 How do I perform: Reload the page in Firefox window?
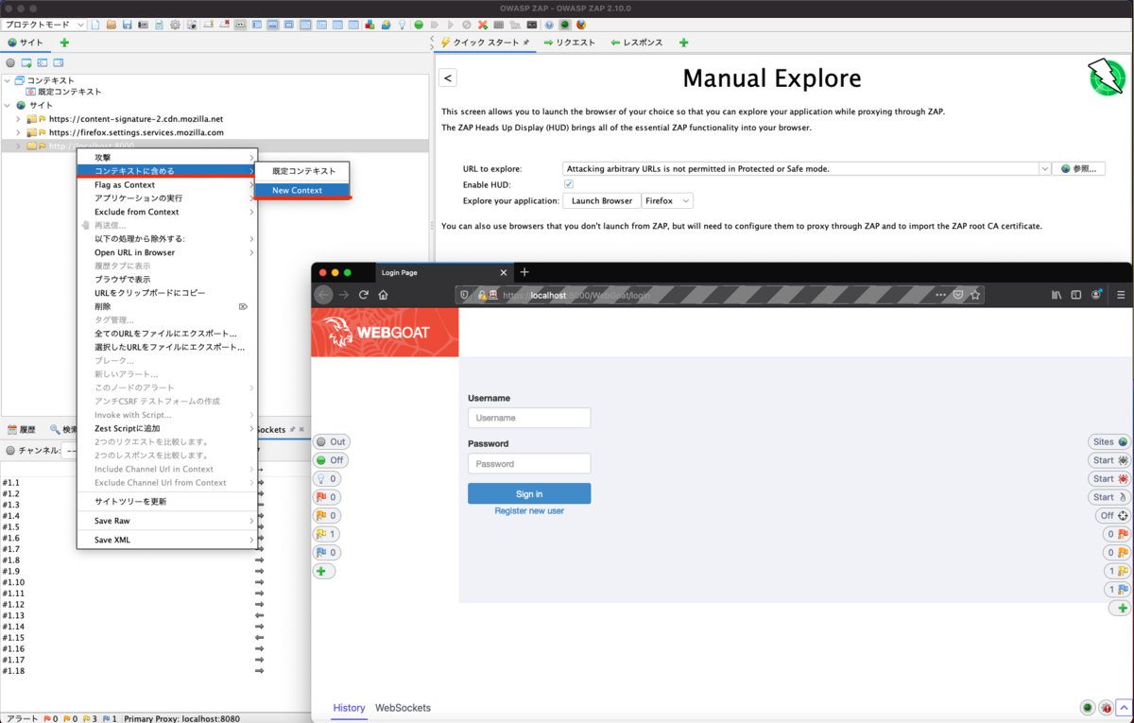point(364,295)
